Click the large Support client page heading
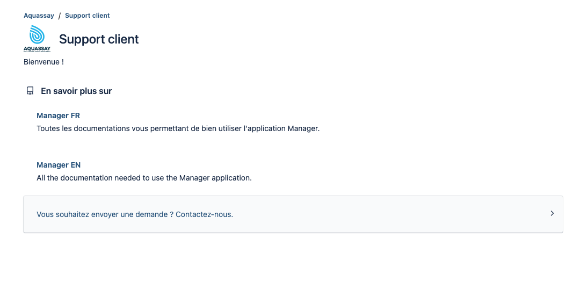588x282 pixels. click(x=99, y=39)
